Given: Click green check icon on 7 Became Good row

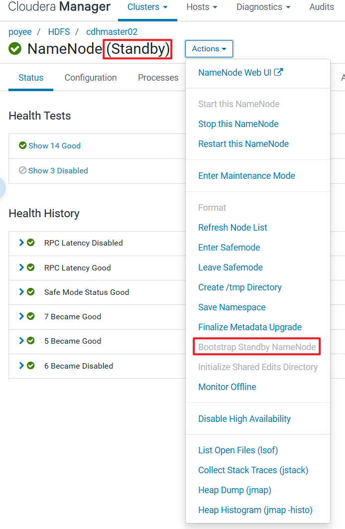Looking at the screenshot, I should (x=31, y=316).
